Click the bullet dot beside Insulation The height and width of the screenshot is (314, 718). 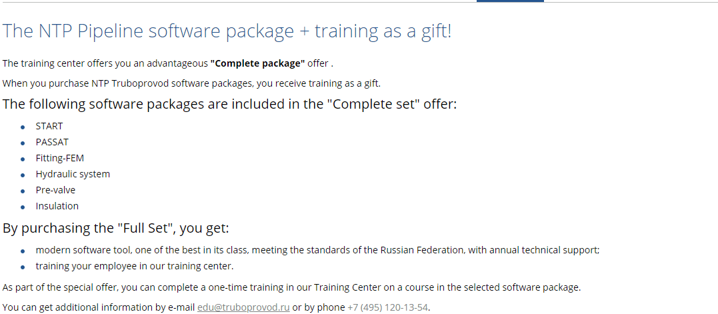(23, 207)
